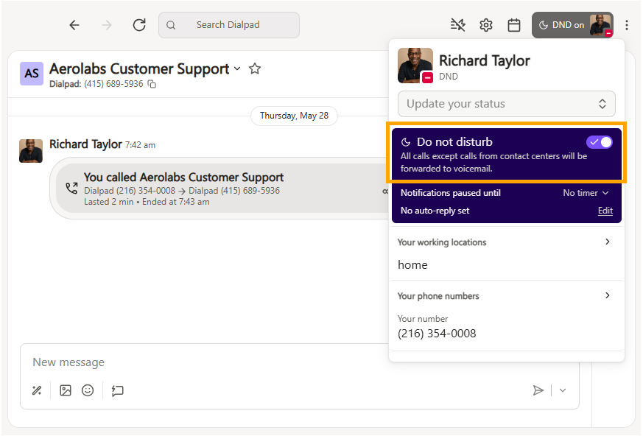
Task: Star Aerolabs Customer Support as favorite
Action: (255, 68)
